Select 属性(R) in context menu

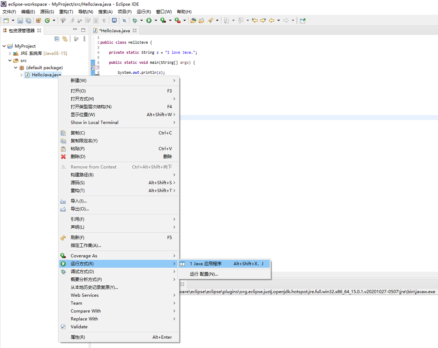click(119, 337)
